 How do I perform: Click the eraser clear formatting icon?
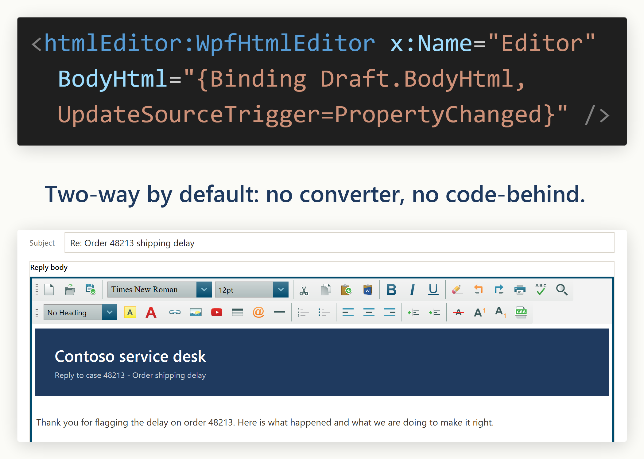457,290
